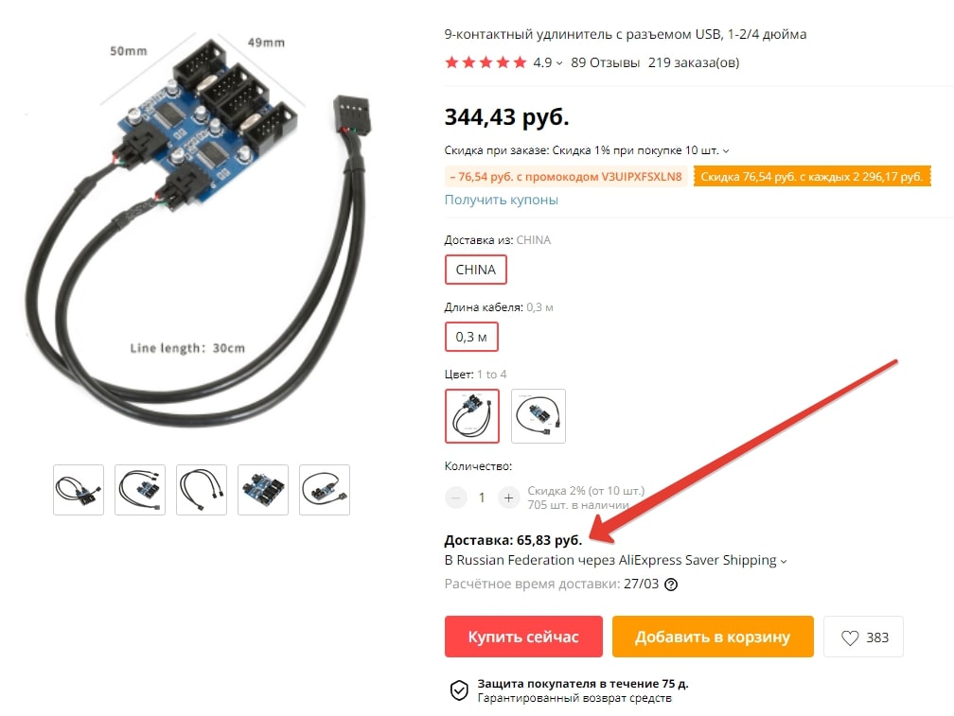954x716 pixels.
Task: Expand the bulk order discount dropdown
Action: (x=726, y=150)
